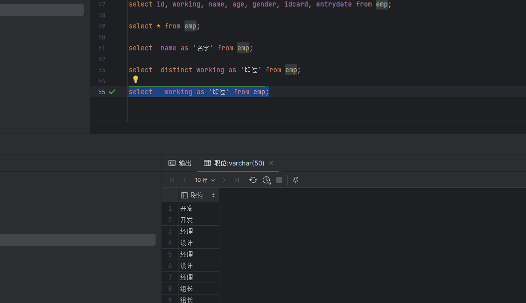
Task: Select result row 2 value 开发
Action: (x=198, y=220)
